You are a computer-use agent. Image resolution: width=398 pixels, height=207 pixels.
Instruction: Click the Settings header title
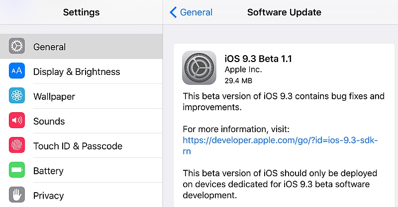coord(81,12)
